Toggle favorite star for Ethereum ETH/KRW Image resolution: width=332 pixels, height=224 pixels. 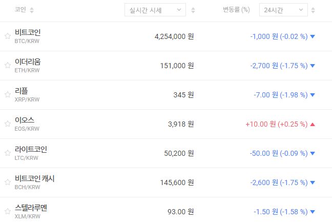click(8, 66)
